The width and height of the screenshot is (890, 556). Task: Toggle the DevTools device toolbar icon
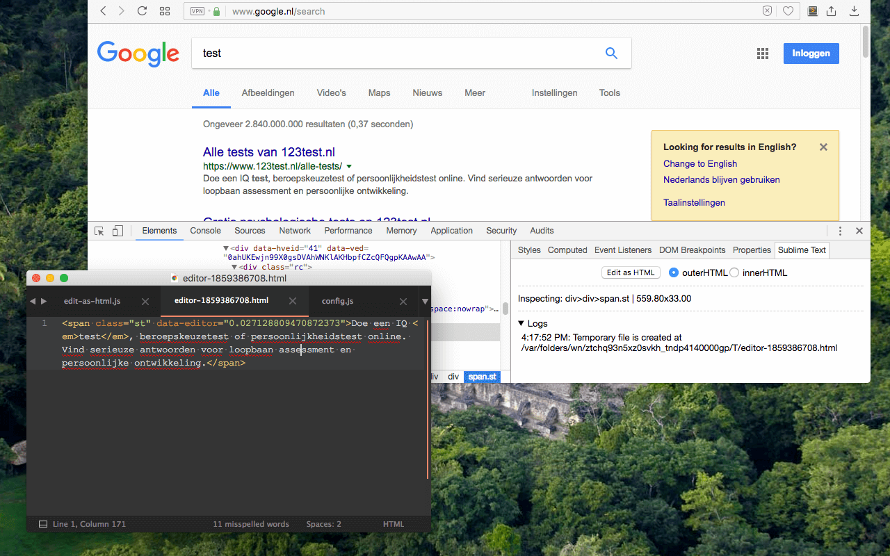118,231
